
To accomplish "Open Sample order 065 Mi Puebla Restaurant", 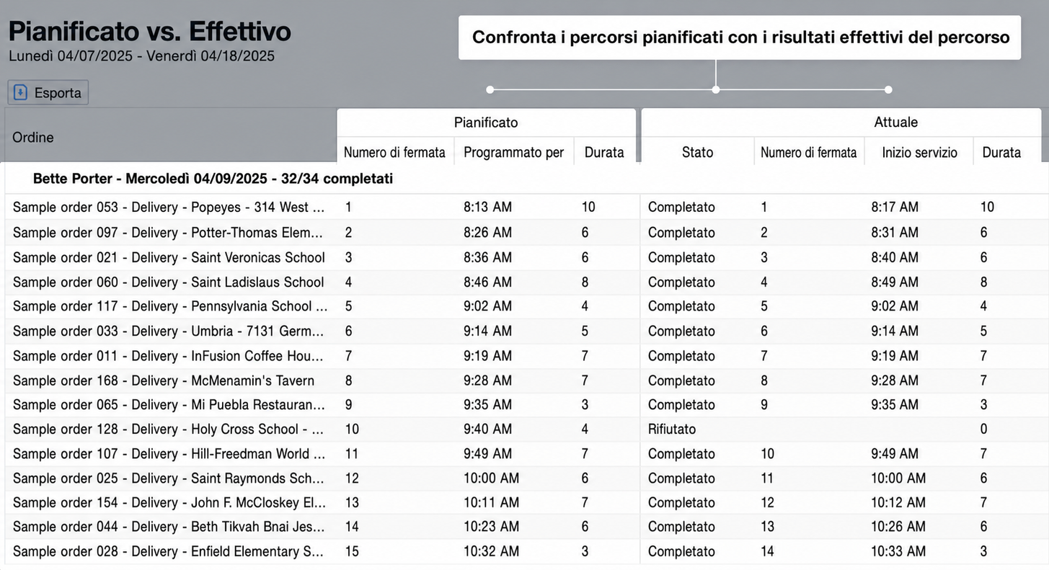I will pyautogui.click(x=169, y=405).
